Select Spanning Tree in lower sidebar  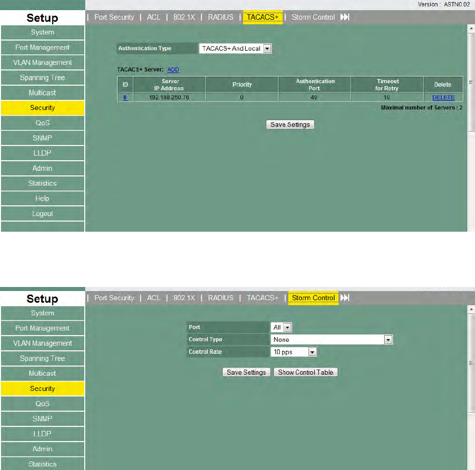coord(43,358)
